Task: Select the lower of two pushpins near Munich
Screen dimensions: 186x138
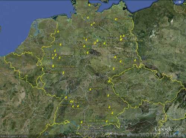Action: [x=112, y=113]
